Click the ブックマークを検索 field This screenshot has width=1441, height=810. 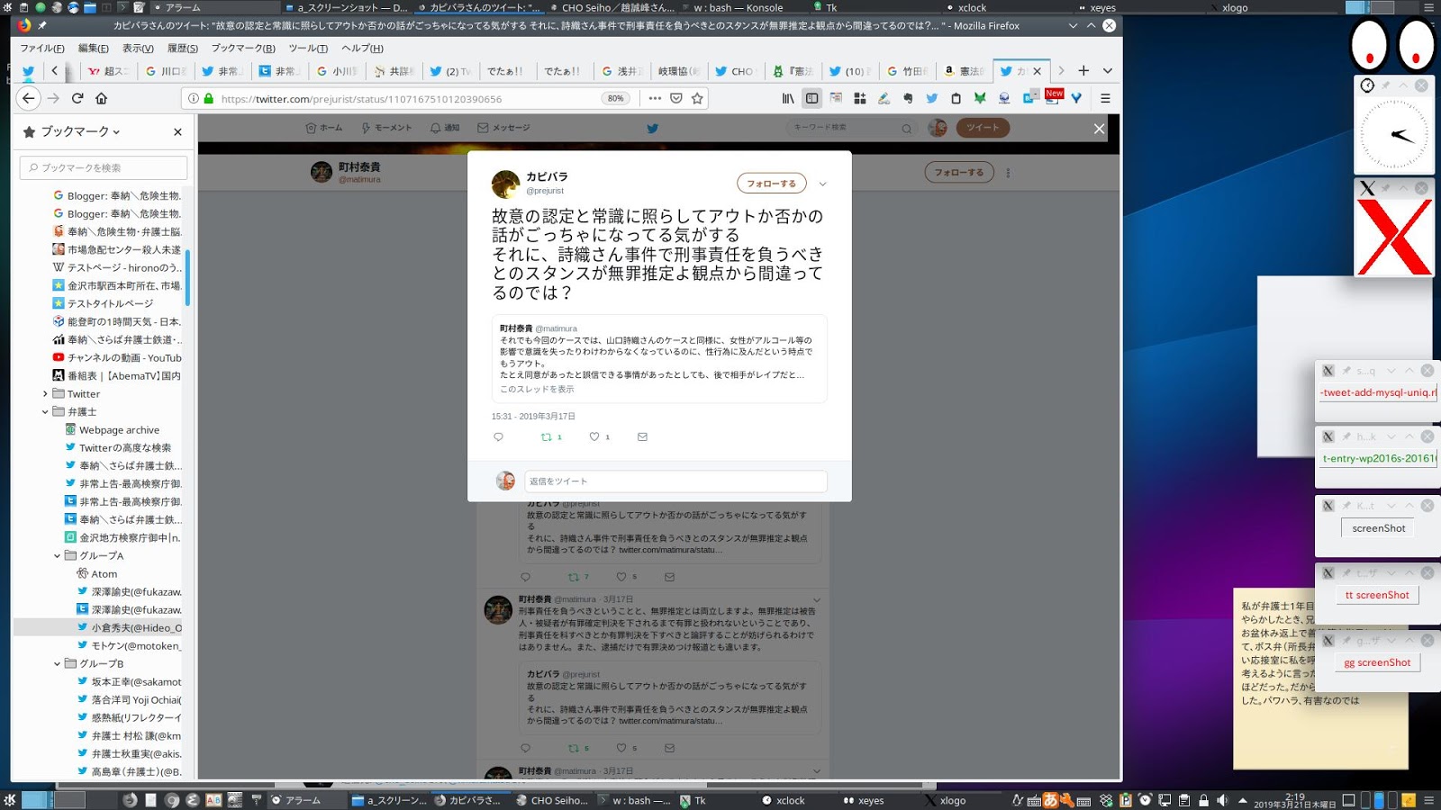(x=104, y=167)
